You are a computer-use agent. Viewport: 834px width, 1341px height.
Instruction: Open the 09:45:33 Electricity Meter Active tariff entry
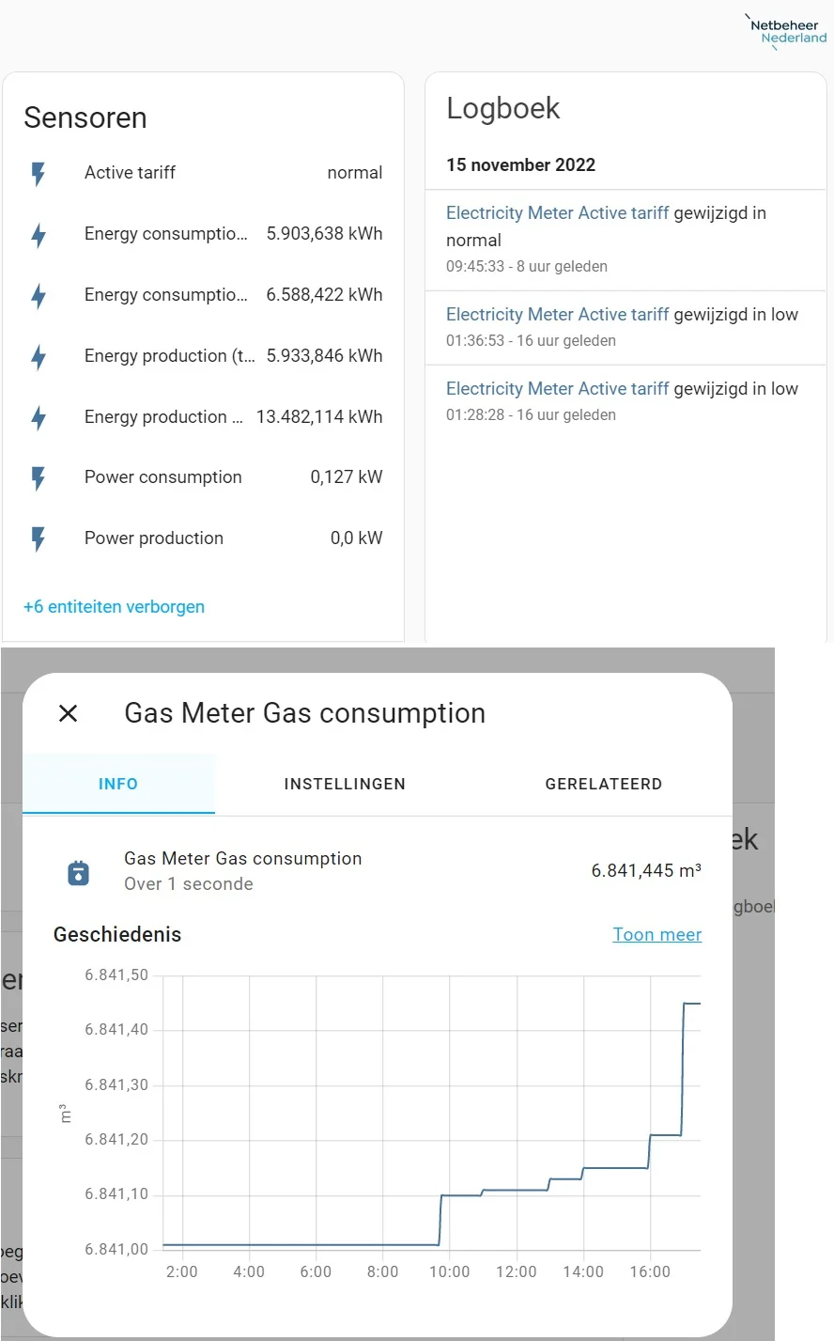coord(557,214)
